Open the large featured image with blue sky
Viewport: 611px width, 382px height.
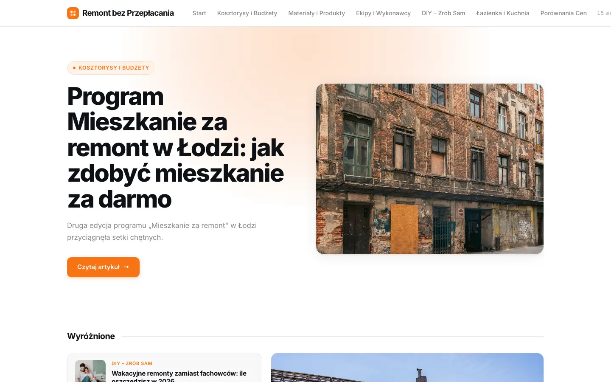(407, 368)
